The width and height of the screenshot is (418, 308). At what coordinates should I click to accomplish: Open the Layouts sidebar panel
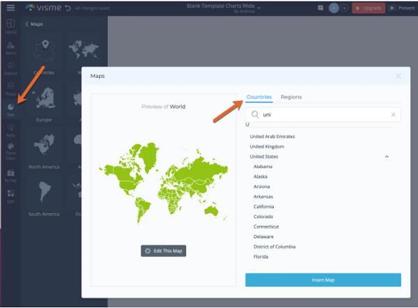click(x=10, y=26)
